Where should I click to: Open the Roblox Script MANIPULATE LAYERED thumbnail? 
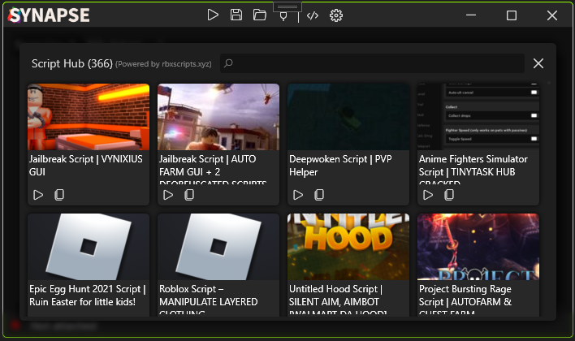click(x=218, y=247)
